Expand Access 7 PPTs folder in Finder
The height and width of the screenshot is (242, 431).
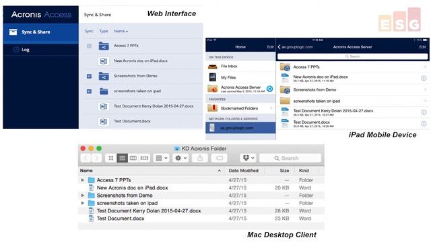[82, 180]
